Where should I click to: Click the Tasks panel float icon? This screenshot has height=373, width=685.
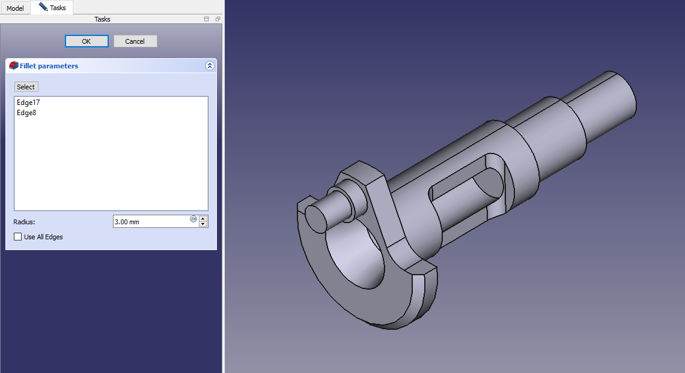click(218, 19)
